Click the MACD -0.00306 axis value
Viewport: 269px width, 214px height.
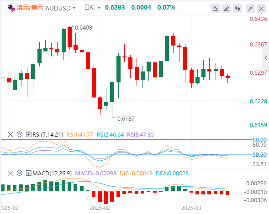click(x=255, y=200)
